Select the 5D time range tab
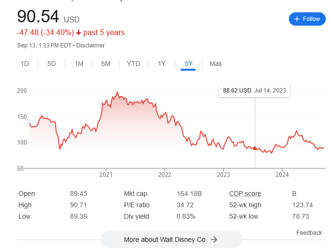 52,64
